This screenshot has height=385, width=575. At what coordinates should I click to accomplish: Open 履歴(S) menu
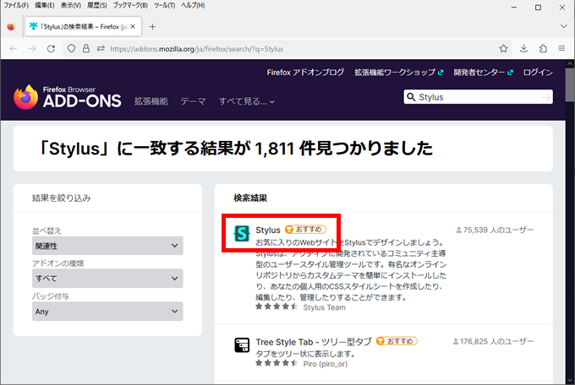96,6
